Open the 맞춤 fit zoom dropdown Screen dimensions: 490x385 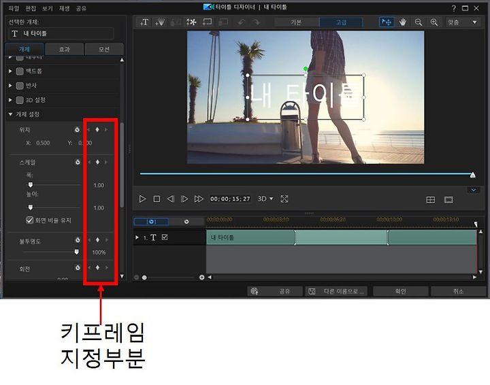pyautogui.click(x=462, y=22)
